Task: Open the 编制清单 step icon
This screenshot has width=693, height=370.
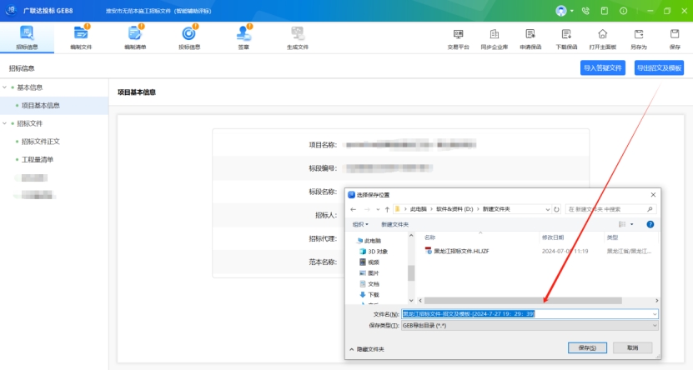Action: (135, 35)
